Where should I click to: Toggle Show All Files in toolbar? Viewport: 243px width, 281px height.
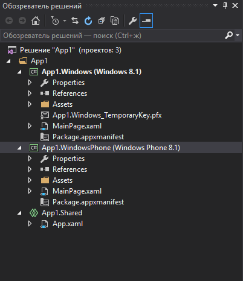click(115, 21)
